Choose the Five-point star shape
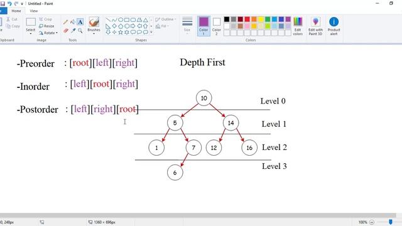The image size is (402, 226). pyautogui.click(x=121, y=32)
